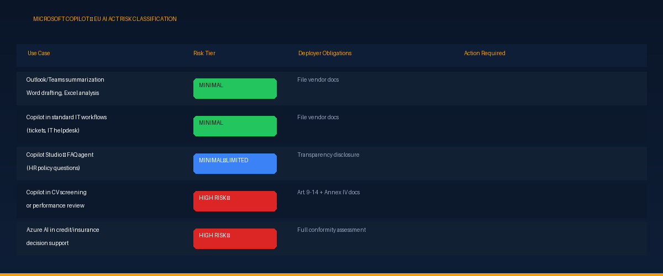
Task: Click the MINIMAL badge for Outlook/Teams summarization
Action: click(235, 88)
